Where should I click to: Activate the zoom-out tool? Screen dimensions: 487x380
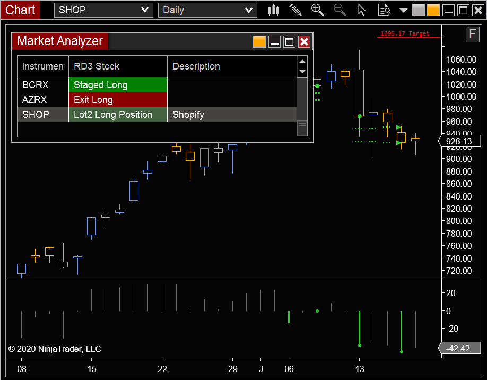pyautogui.click(x=340, y=10)
